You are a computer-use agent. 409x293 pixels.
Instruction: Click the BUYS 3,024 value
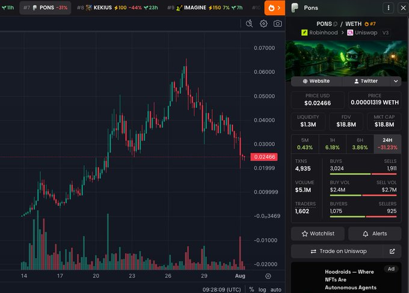pos(337,169)
